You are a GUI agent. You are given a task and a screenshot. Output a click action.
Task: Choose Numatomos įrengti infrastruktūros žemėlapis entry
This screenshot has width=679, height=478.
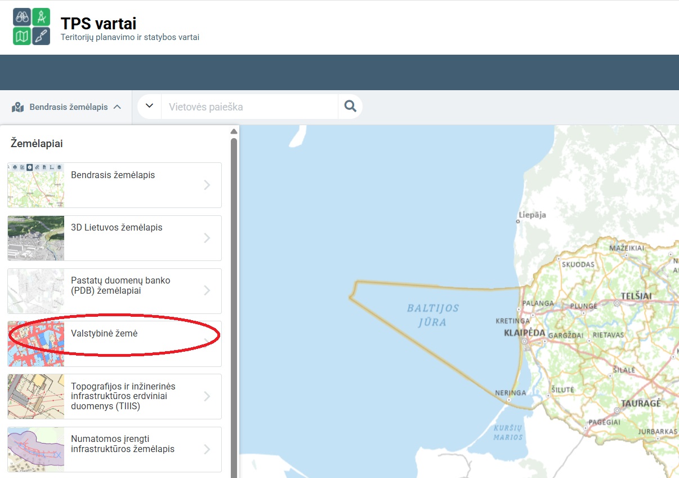click(x=114, y=449)
